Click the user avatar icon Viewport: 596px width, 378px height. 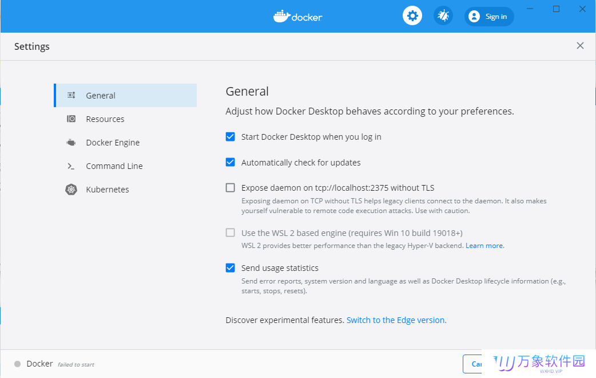474,17
